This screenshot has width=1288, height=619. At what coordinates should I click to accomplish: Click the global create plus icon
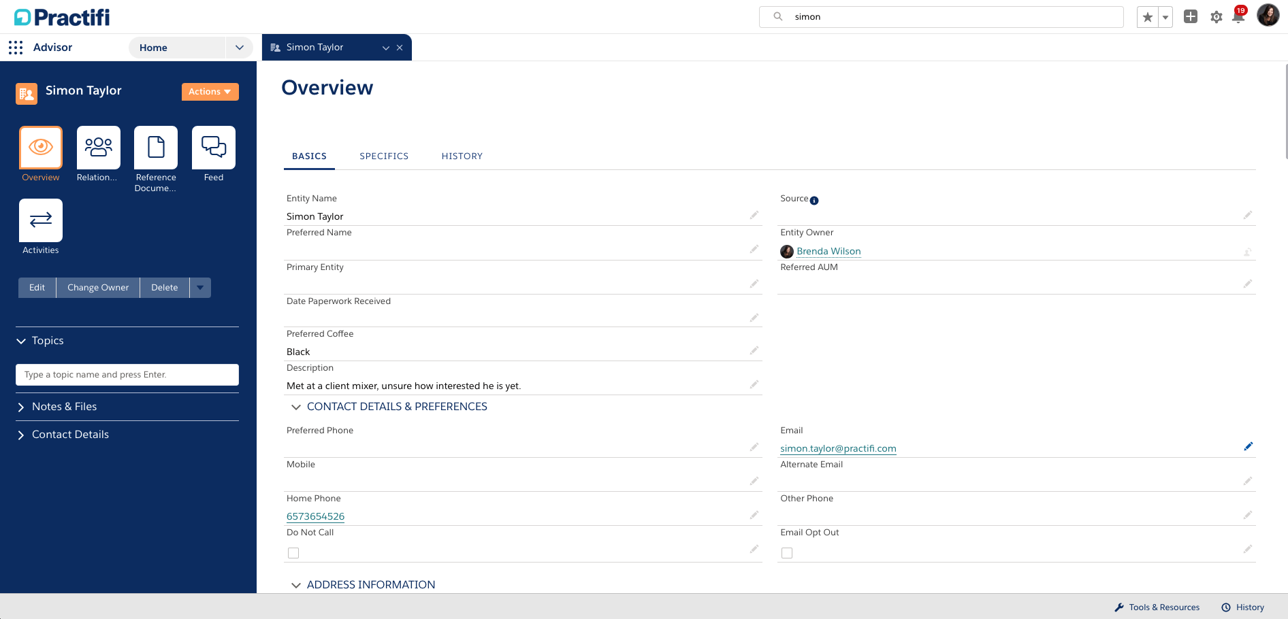(x=1191, y=17)
